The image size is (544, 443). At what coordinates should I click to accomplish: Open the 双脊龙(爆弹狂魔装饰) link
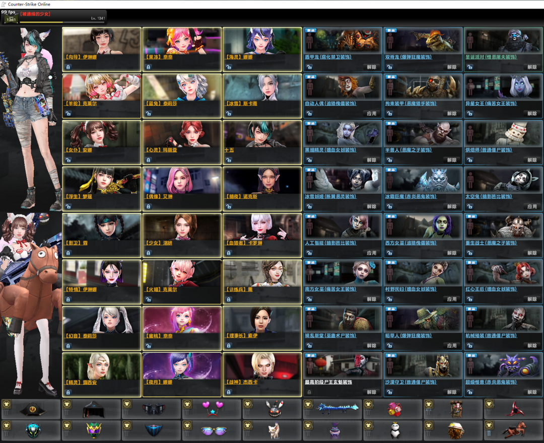(x=409, y=57)
